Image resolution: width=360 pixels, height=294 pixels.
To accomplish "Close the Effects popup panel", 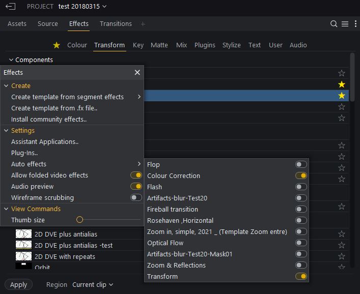I will tap(137, 72).
